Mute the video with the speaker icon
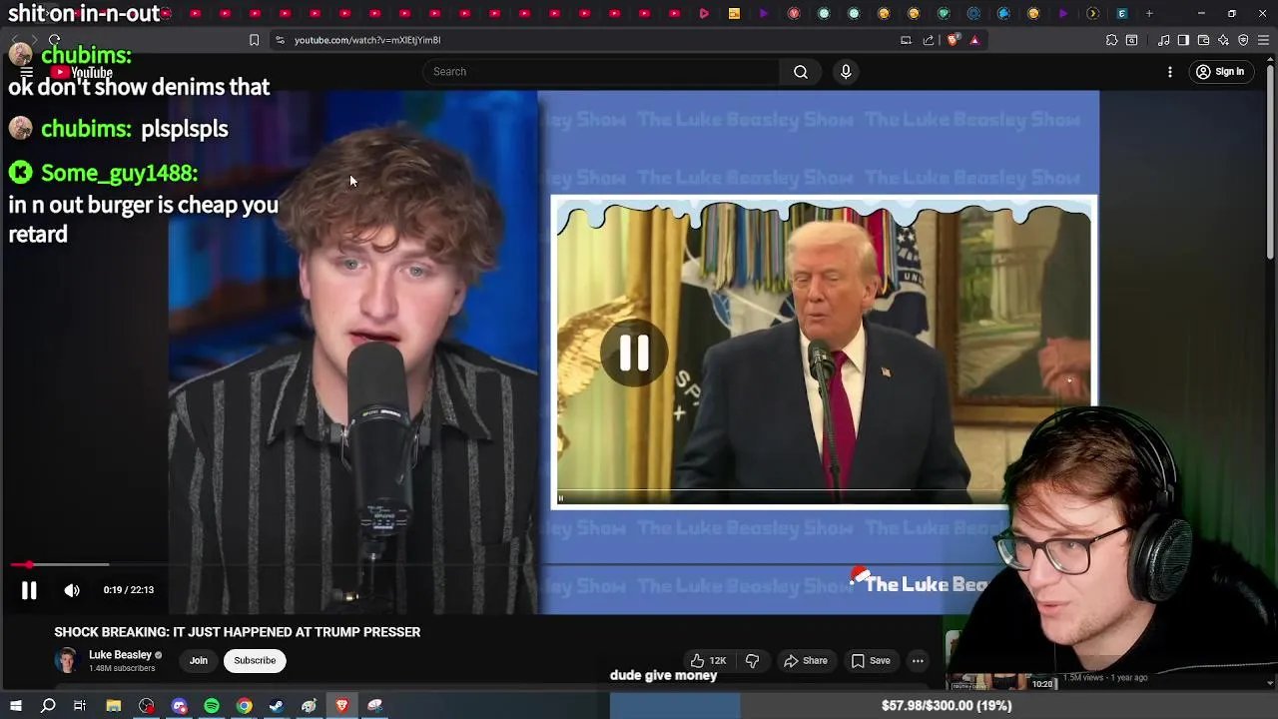This screenshot has width=1278, height=719. click(x=72, y=590)
